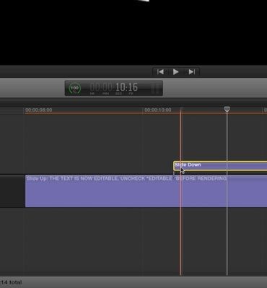This screenshot has height=288, width=267.
Task: Click the white playhead line in the timeline
Action: 227,192
